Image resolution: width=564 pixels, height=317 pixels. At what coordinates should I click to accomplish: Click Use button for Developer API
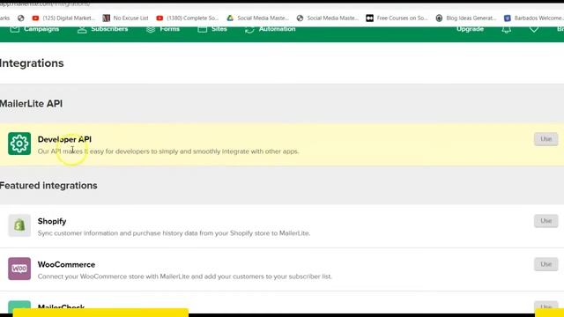545,139
